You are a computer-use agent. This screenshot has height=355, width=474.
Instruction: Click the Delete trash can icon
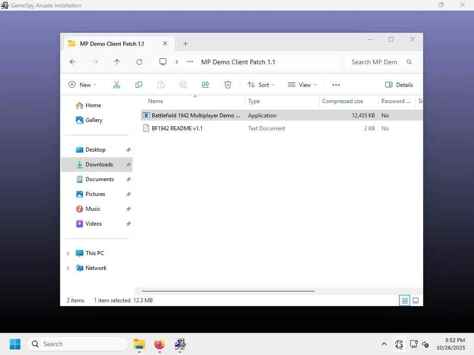(228, 85)
